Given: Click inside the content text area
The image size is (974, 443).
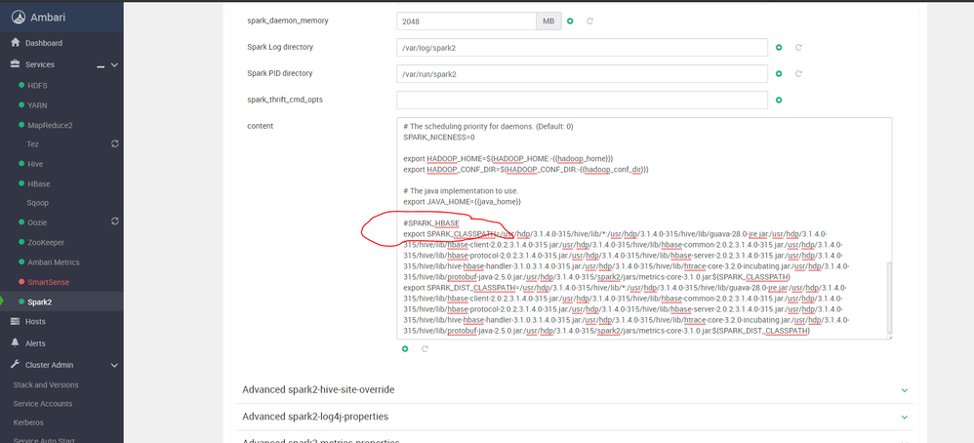Looking at the screenshot, I should [x=644, y=228].
